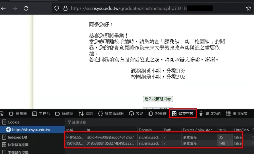Viewport: 254px width, 154px height.
Task: Click the 進入校園組問卷 button
Action: click(158, 99)
